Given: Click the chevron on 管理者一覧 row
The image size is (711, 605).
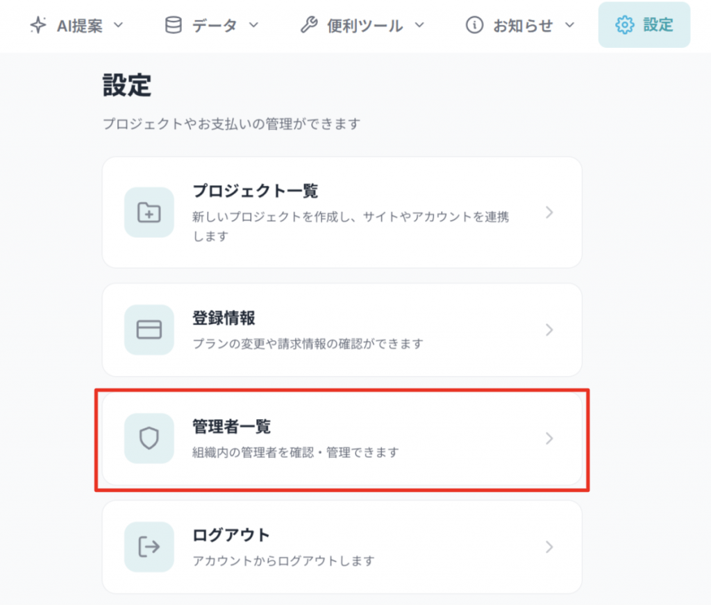Looking at the screenshot, I should click(549, 438).
